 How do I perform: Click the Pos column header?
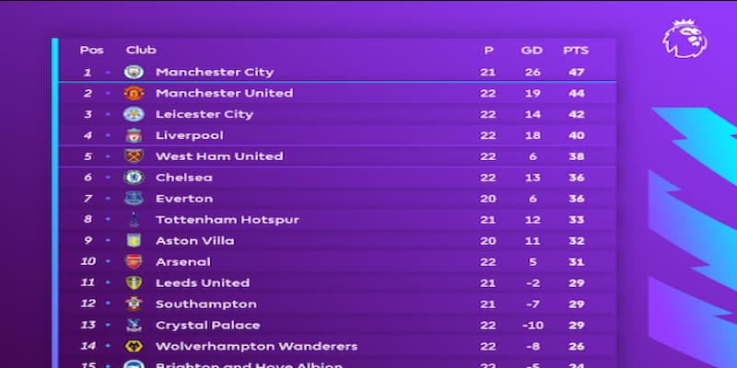tap(91, 50)
